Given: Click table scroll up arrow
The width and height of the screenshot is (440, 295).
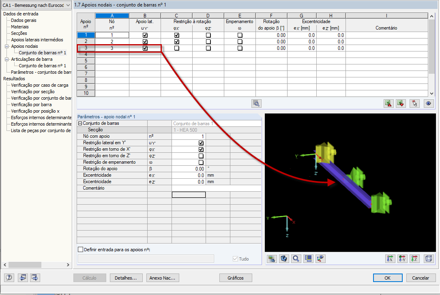Looking at the screenshot, I should (x=431, y=16).
